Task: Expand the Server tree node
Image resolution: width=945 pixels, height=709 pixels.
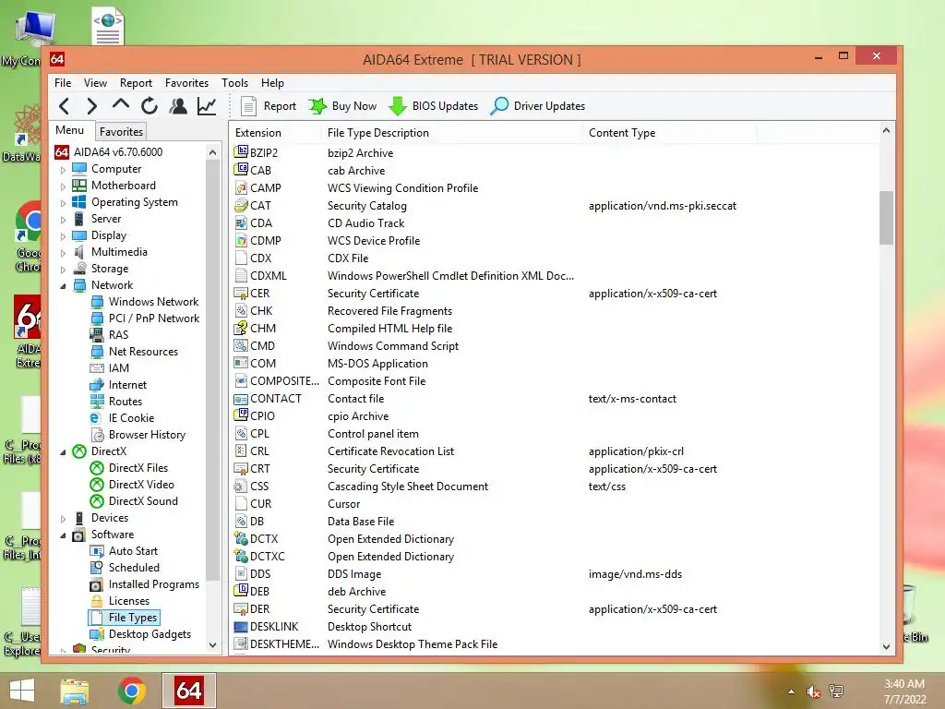Action: pyautogui.click(x=64, y=220)
